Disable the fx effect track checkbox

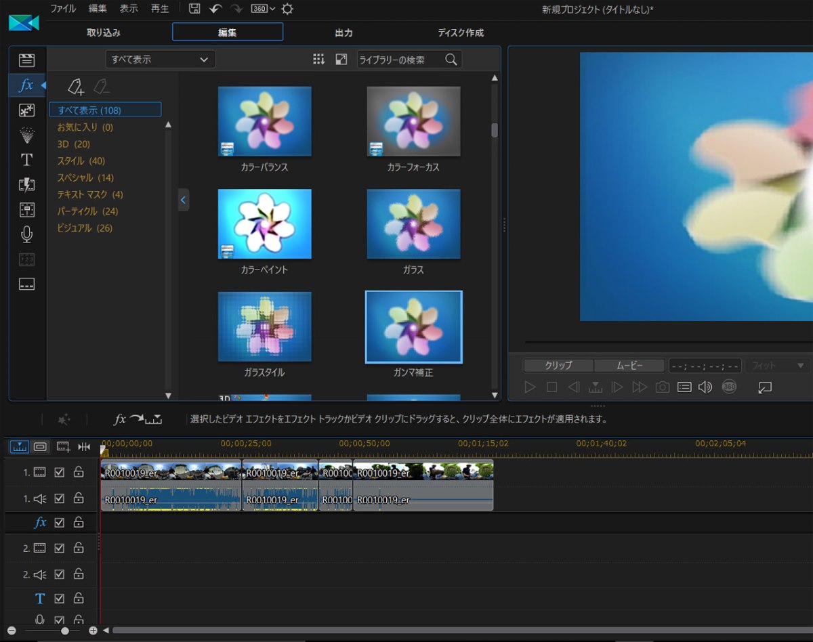60,523
